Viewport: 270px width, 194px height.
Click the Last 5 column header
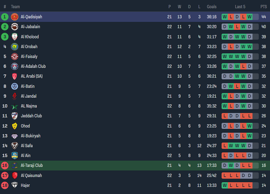click(240, 7)
